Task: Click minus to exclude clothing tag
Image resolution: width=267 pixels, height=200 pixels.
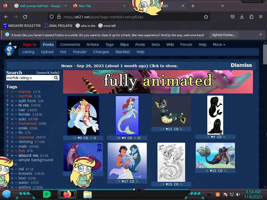Action: 16,142
